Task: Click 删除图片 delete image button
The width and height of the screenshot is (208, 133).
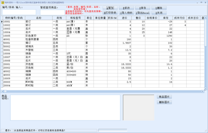Action: pos(164,102)
